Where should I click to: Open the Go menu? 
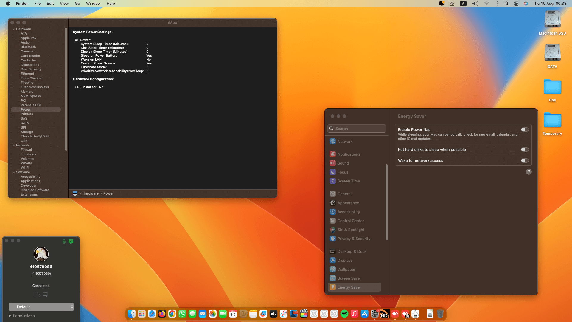(77, 4)
